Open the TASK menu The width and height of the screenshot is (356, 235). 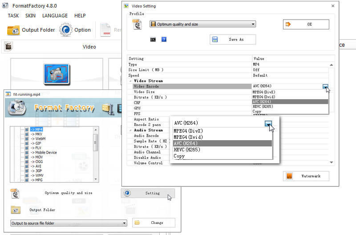click(13, 16)
